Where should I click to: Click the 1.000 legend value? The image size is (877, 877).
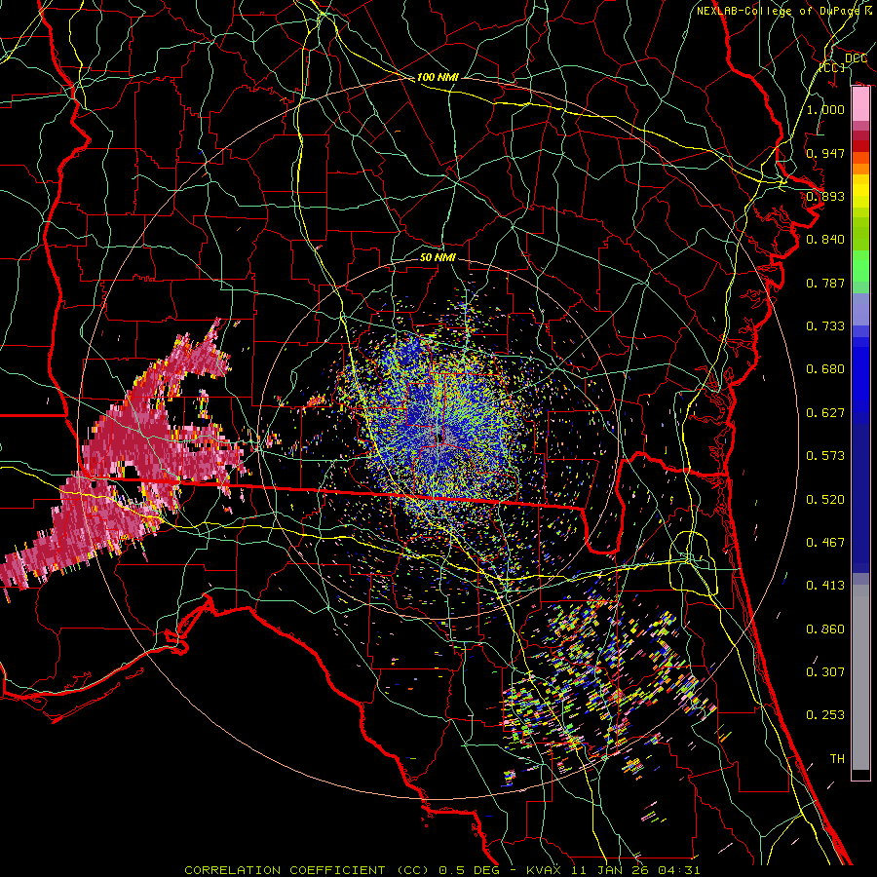coord(825,109)
